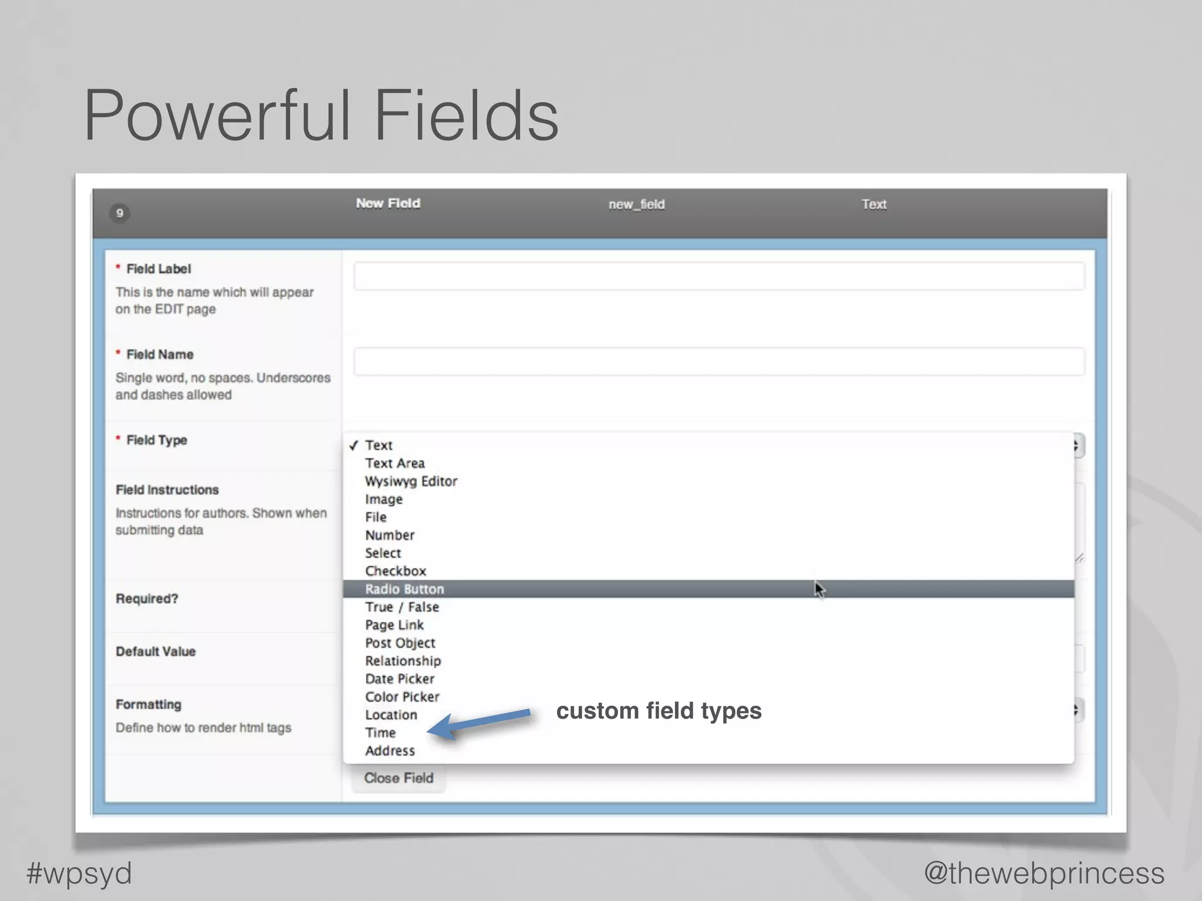Select Text option in field type list
The width and height of the screenshot is (1202, 901).
708,445
